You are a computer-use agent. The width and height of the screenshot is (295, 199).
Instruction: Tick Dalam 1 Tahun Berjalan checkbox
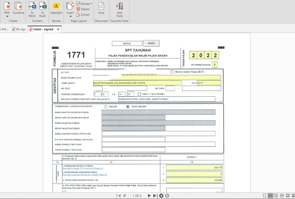(140, 94)
